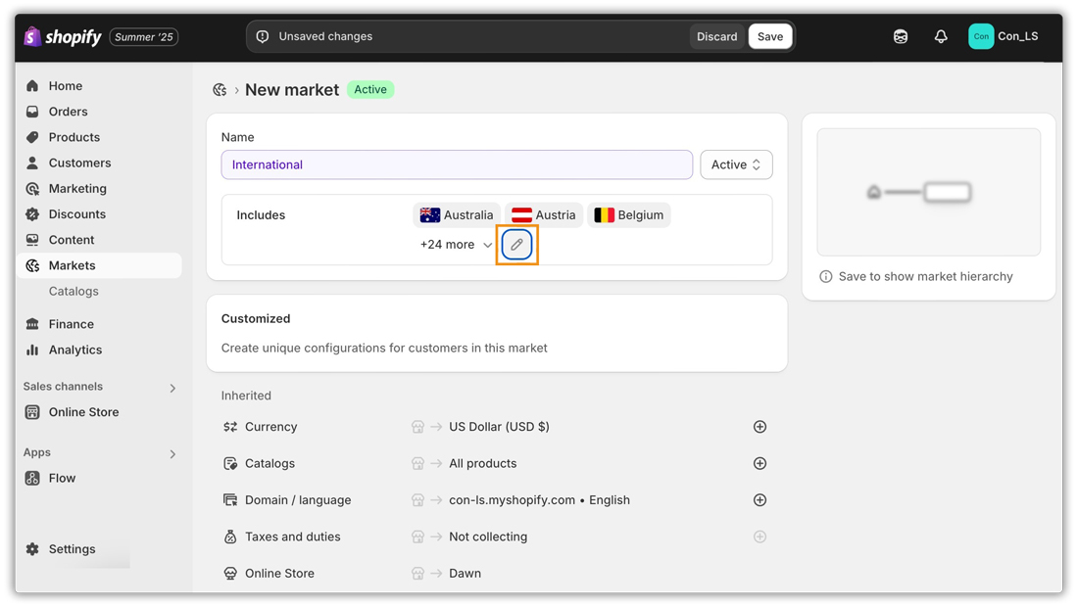Open Content in sidebar
The image size is (1078, 607).
tap(99, 240)
